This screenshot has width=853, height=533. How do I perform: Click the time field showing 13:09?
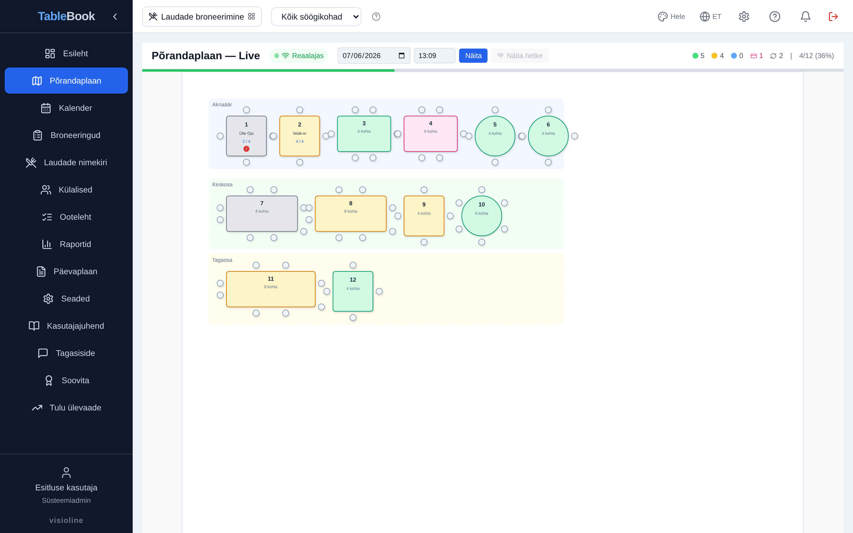[x=434, y=56]
